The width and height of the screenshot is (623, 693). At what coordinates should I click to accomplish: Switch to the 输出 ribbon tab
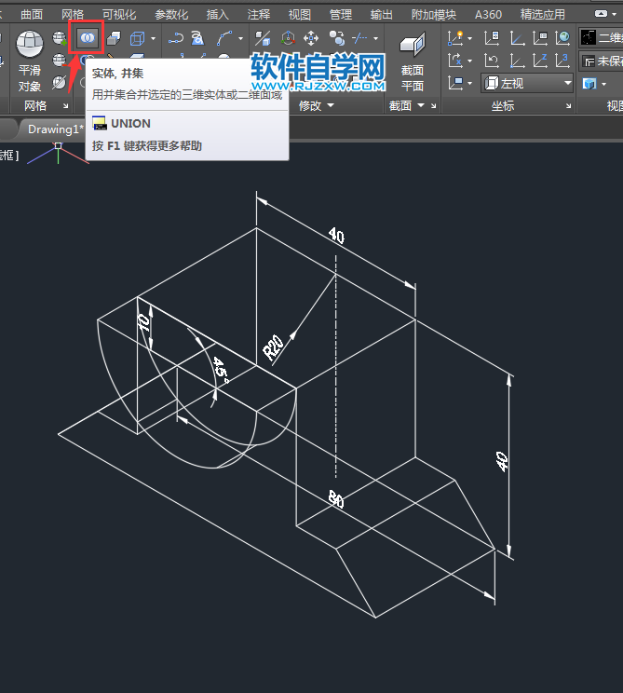(381, 15)
